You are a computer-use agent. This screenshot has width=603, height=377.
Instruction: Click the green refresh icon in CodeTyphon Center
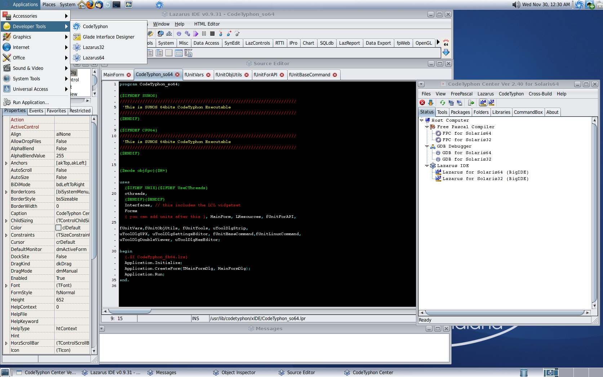click(443, 103)
